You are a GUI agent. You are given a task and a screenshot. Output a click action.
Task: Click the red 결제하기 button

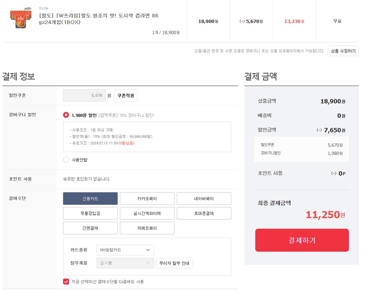[302, 240]
